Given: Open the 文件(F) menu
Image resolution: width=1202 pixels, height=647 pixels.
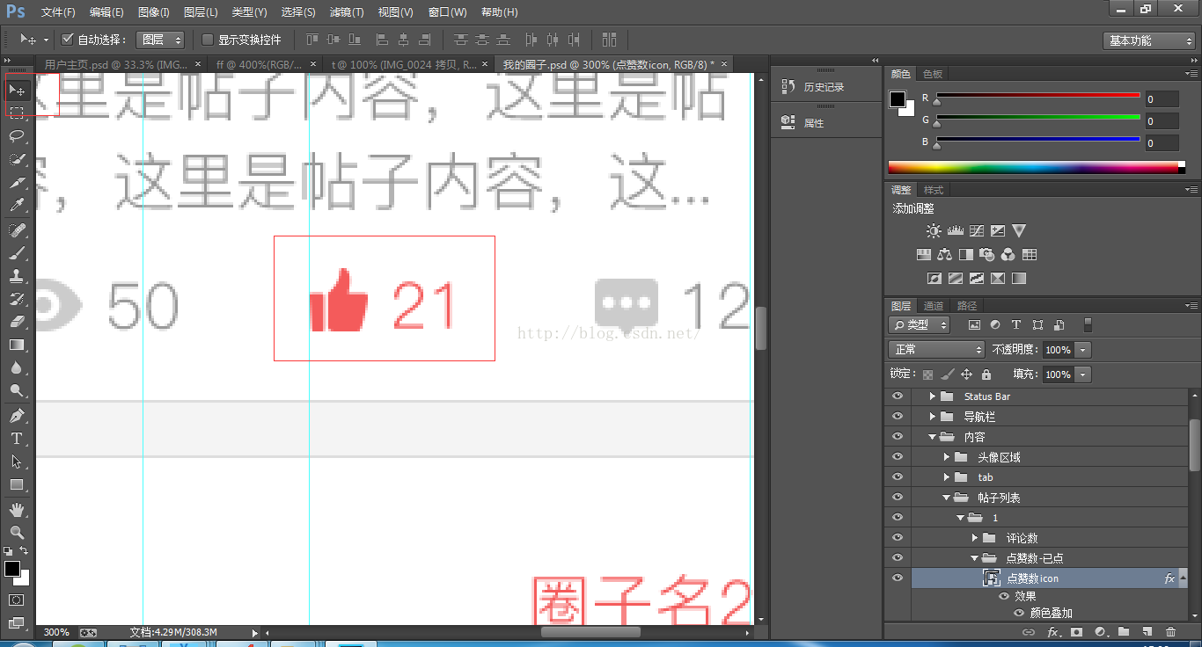Looking at the screenshot, I should coord(58,12).
